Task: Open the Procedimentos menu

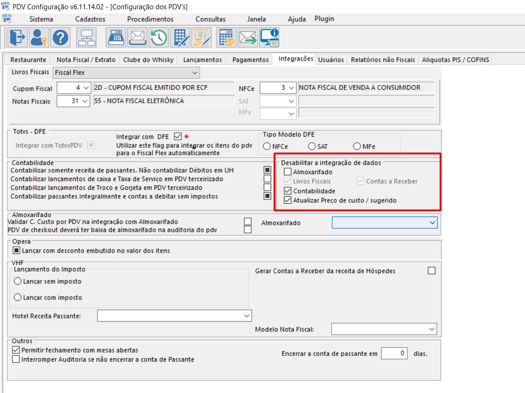Action: pyautogui.click(x=150, y=19)
